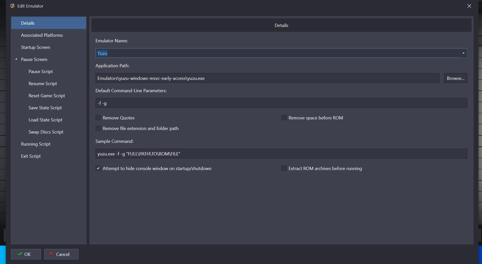The height and width of the screenshot is (264, 482).
Task: Uncheck Attempt to hide console window option
Action: click(98, 168)
